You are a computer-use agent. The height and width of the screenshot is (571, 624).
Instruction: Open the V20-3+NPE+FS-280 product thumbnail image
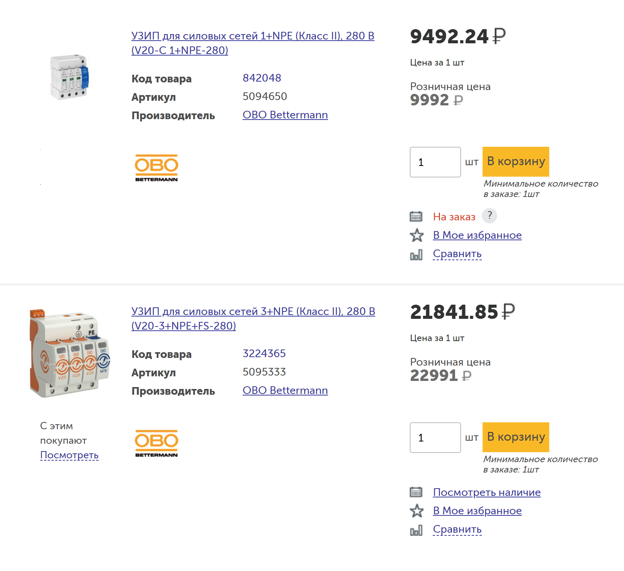point(70,353)
